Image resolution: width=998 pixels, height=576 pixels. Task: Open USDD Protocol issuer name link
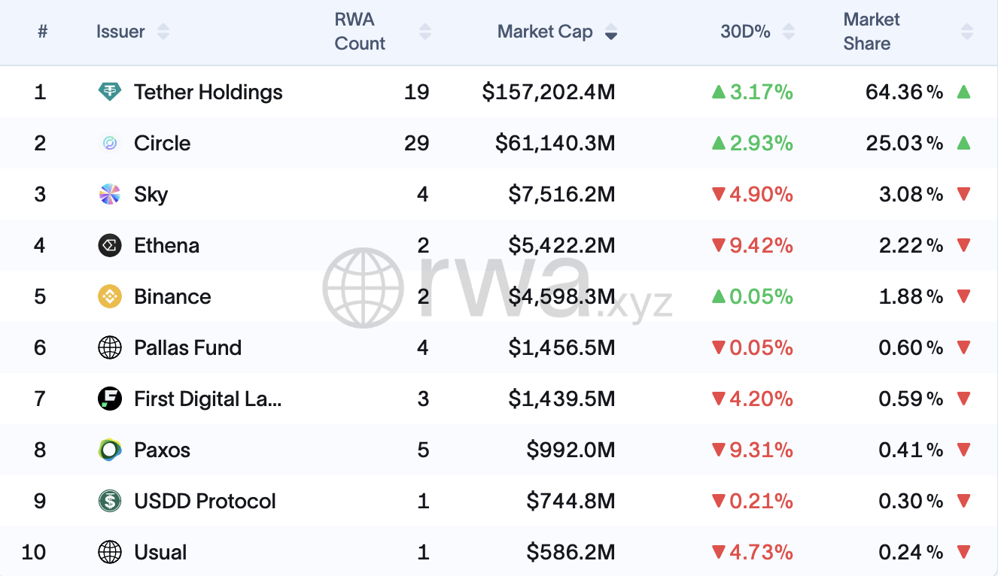coord(205,501)
